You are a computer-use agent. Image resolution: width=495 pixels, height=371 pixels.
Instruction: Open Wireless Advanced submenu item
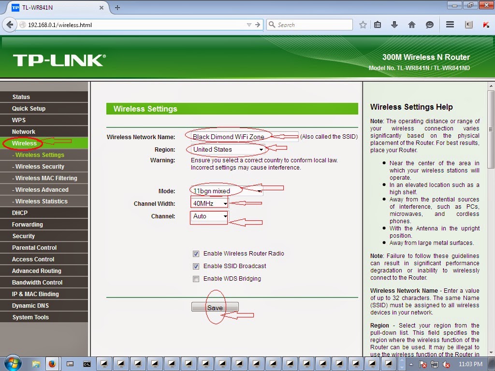coord(44,189)
